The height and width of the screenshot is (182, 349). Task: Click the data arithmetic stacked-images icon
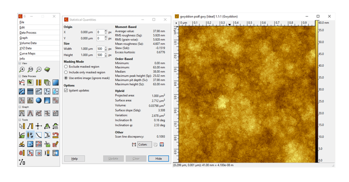click(x=47, y=83)
